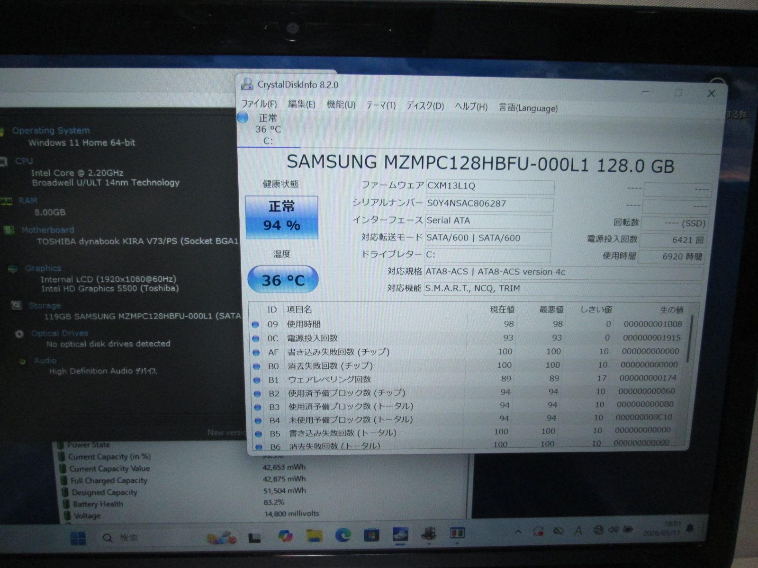Open Microsoft Store from the taskbar
This screenshot has height=568, width=758.
(x=371, y=535)
